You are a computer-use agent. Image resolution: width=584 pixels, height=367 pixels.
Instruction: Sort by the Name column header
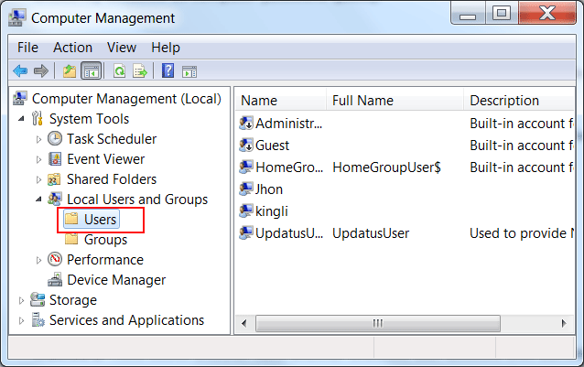click(x=281, y=101)
